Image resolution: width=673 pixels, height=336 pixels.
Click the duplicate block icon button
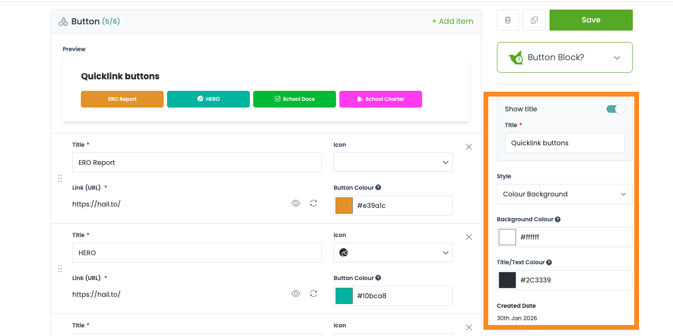[534, 20]
